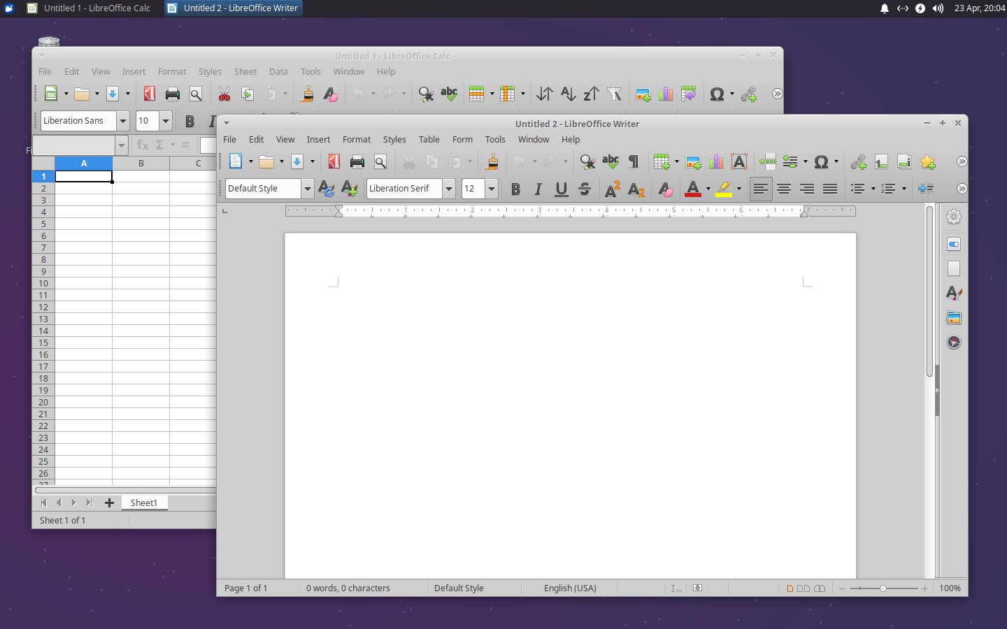
Task: Insert a special character
Action: [821, 161]
